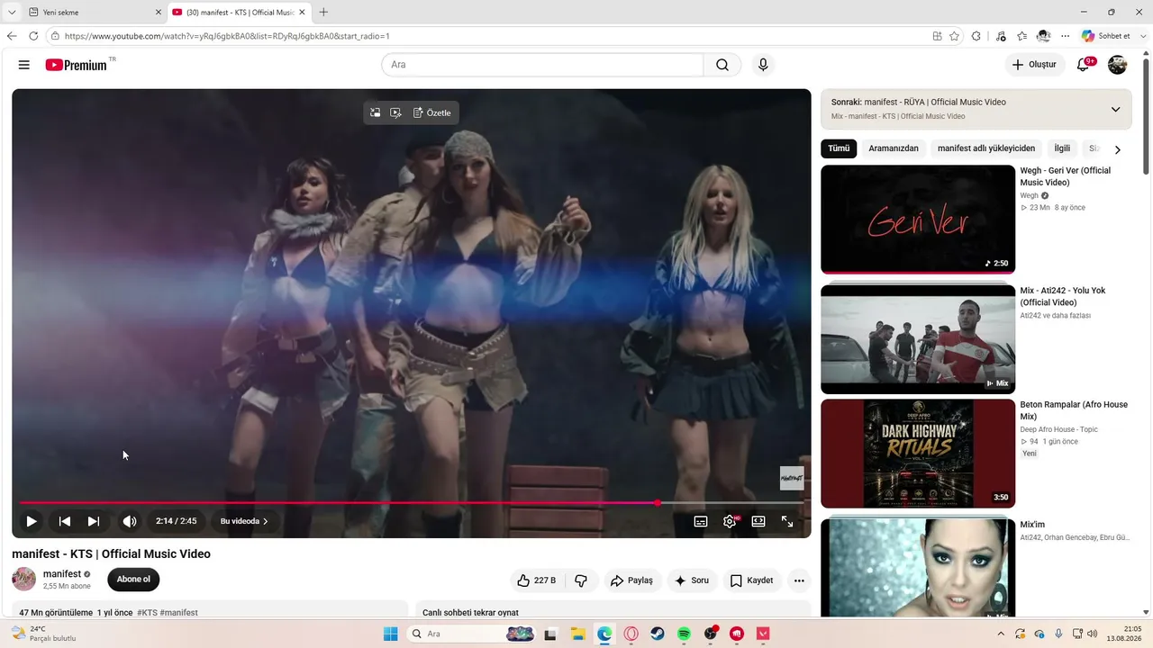Focus the YouTube Ara search field

[x=542, y=65]
